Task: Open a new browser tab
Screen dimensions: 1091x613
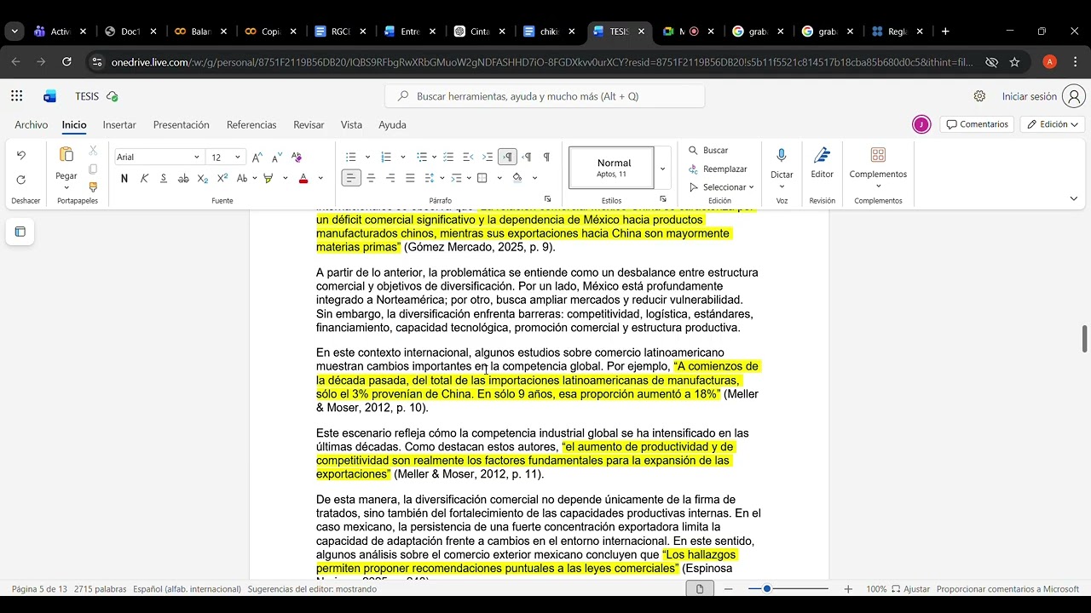Action: tap(945, 32)
